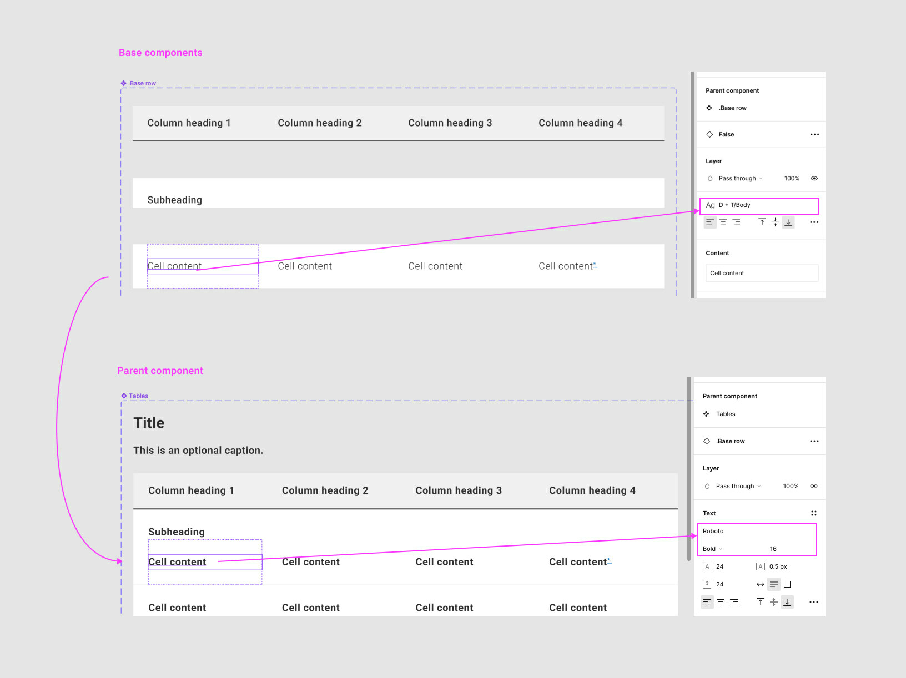The image size is (906, 678).
Task: Align text to bottom in bottom panel
Action: pyautogui.click(x=787, y=602)
